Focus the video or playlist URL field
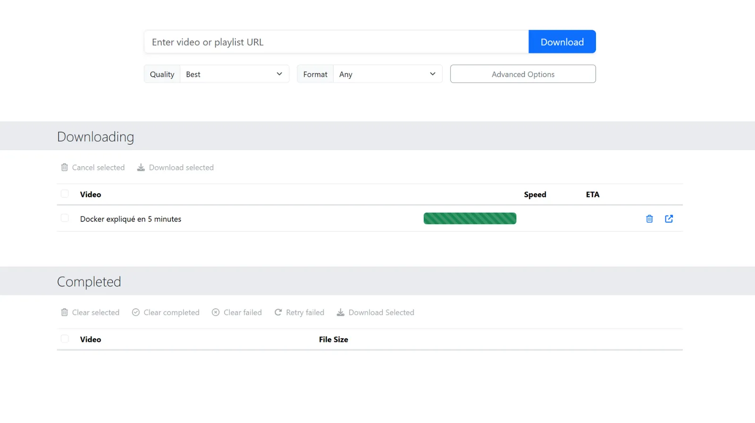Viewport: 755px width, 423px height. [336, 42]
